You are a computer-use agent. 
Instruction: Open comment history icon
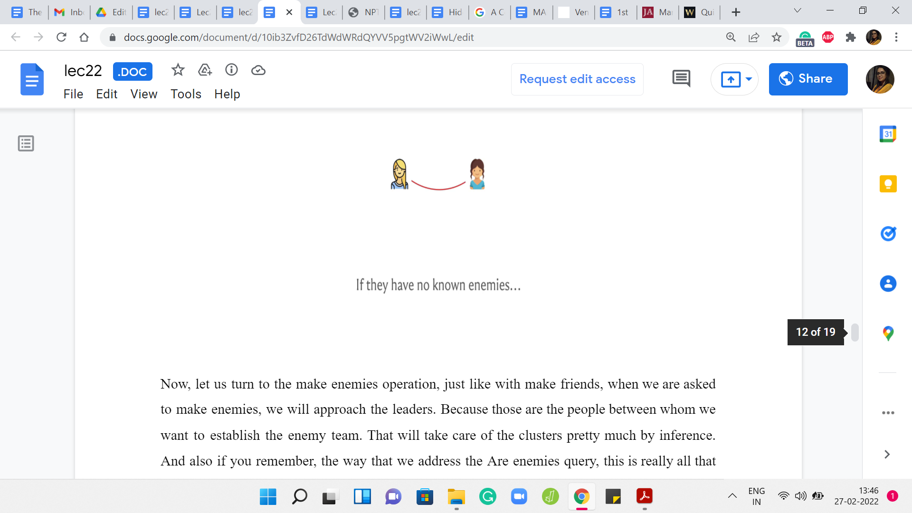(681, 79)
